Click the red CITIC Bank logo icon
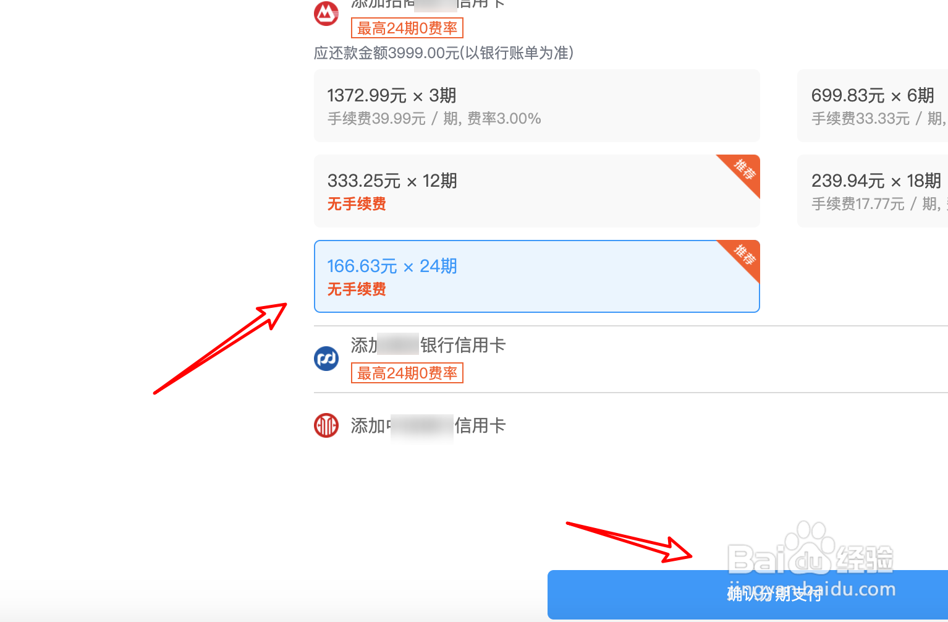The height and width of the screenshot is (622, 948). point(326,425)
